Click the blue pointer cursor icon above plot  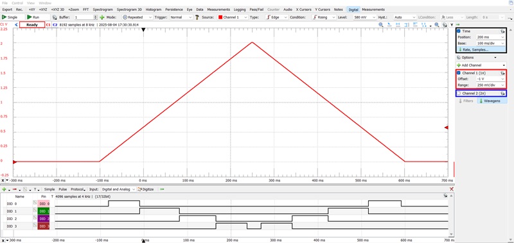pyautogui.click(x=390, y=24)
